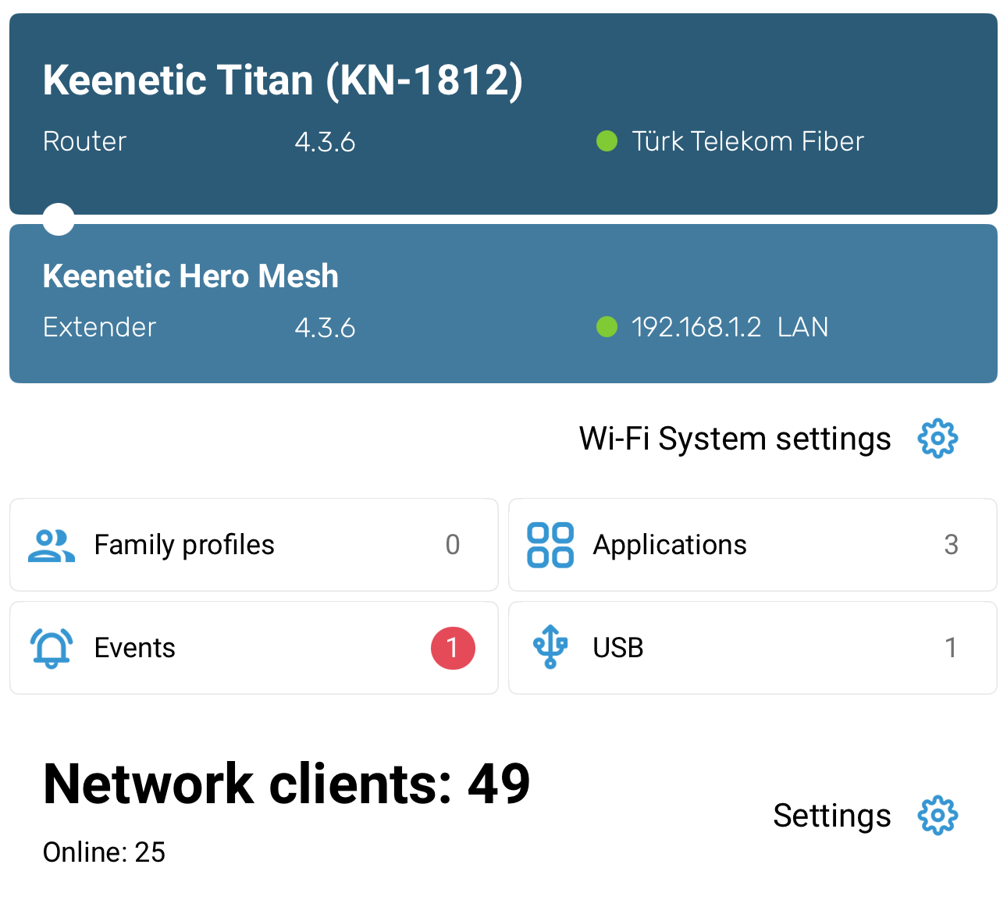Image resolution: width=1007 pixels, height=907 pixels.
Task: Open the Keenetic Hero Mesh extender card
Action: (x=503, y=304)
